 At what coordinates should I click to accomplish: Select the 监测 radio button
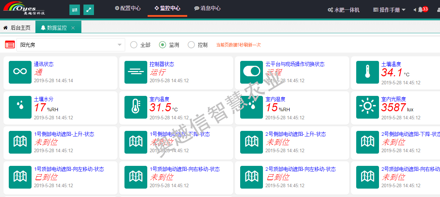tap(162, 45)
